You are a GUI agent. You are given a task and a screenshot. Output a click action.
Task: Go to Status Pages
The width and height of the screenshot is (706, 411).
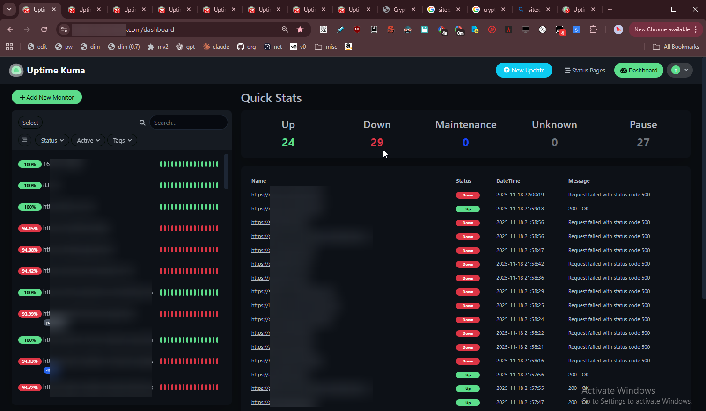[585, 70]
